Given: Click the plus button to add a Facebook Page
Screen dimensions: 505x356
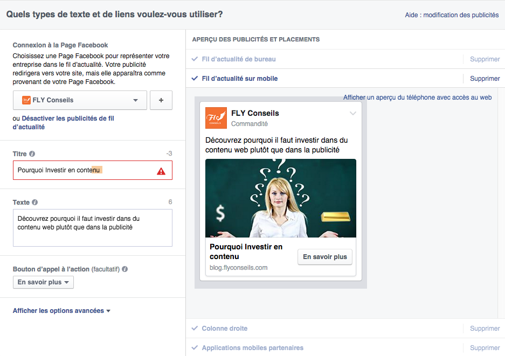Looking at the screenshot, I should 161,100.
